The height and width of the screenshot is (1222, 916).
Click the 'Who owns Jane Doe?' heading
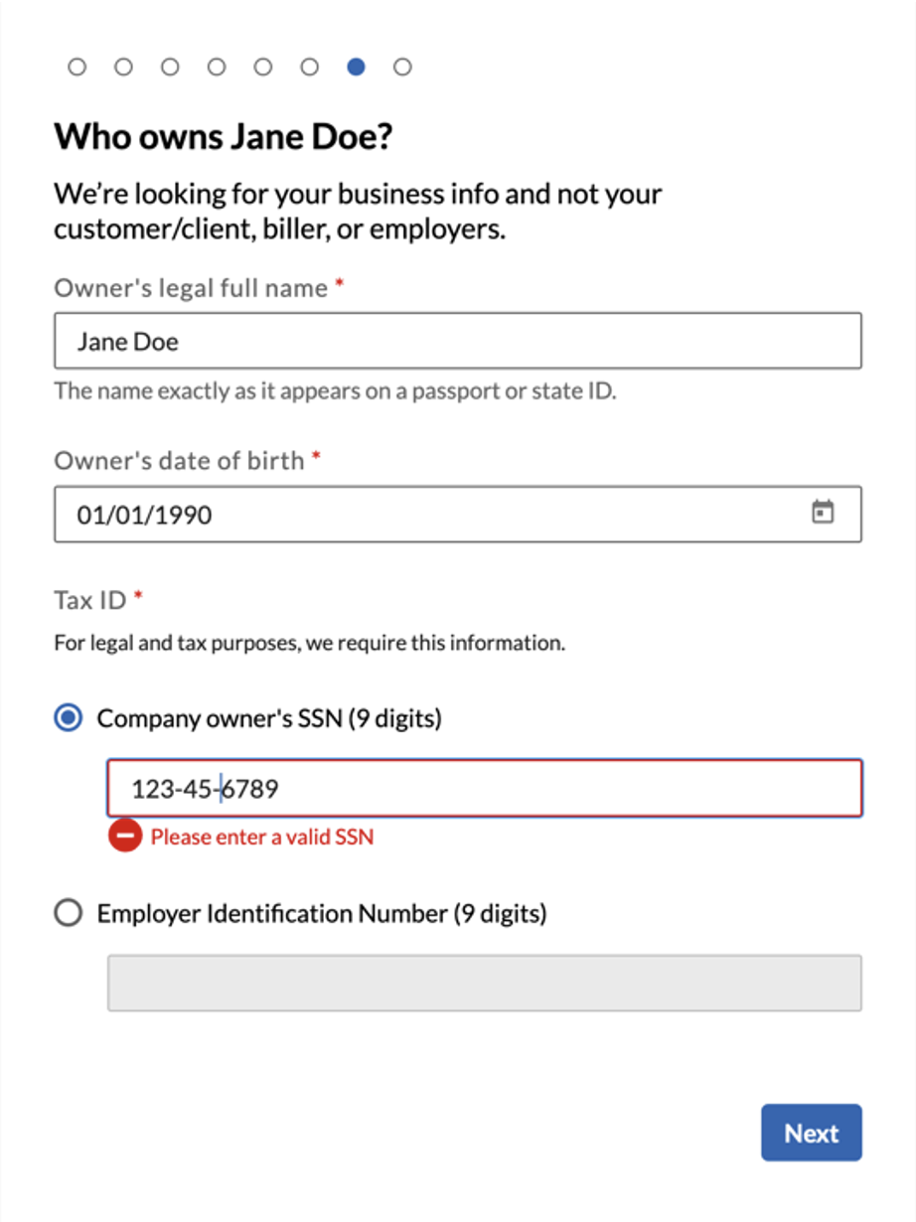224,136
